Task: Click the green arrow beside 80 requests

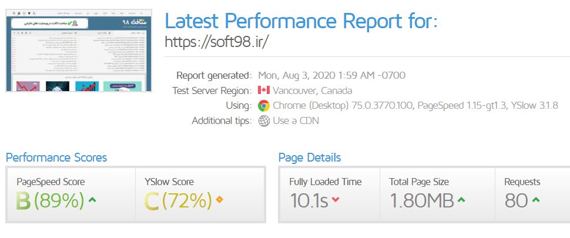Action: (535, 201)
